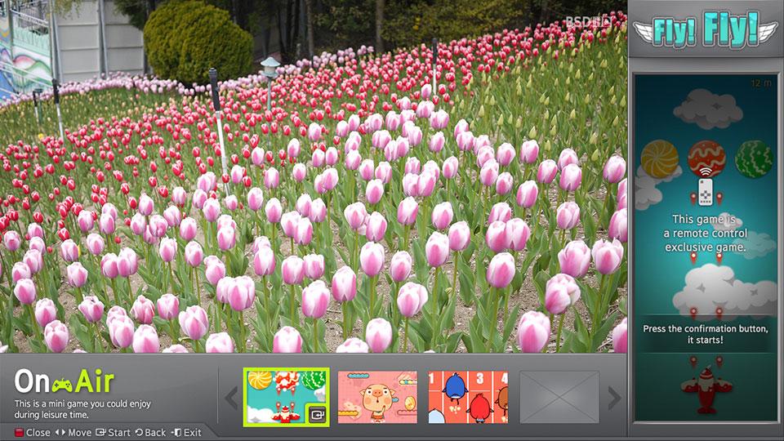Click the yellow swirl balloon
The height and width of the screenshot is (441, 784).
point(660,159)
